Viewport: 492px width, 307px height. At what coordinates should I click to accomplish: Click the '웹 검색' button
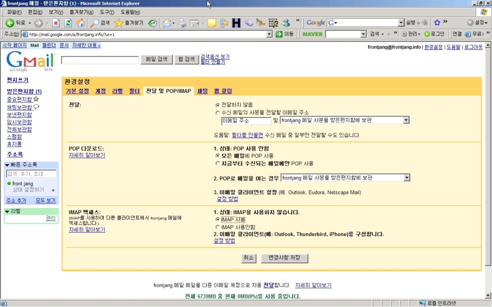coord(186,59)
